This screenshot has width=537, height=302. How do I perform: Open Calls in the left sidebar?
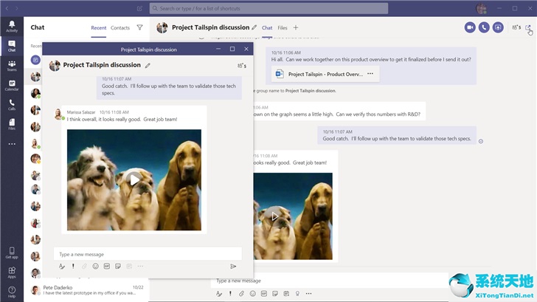click(12, 105)
